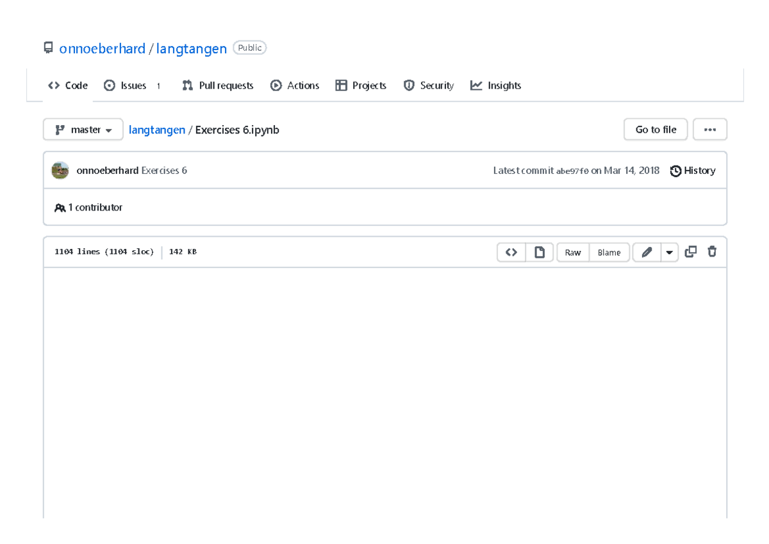Delete the file using the trash icon
This screenshot has height=544, width=769.
point(712,252)
